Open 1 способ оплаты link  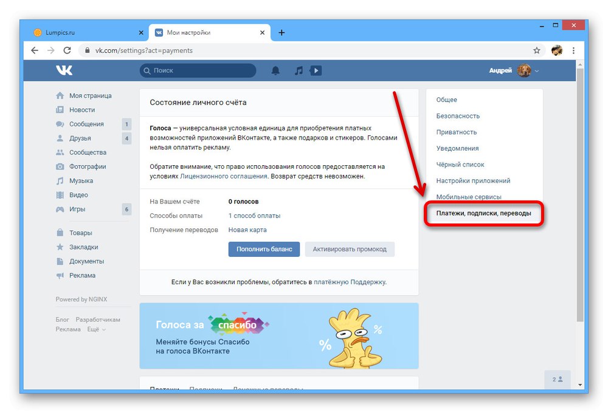click(254, 216)
